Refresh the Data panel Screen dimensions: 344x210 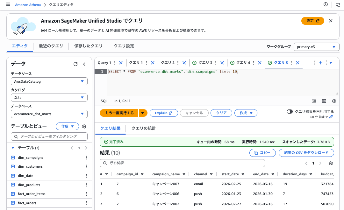tap(75, 64)
